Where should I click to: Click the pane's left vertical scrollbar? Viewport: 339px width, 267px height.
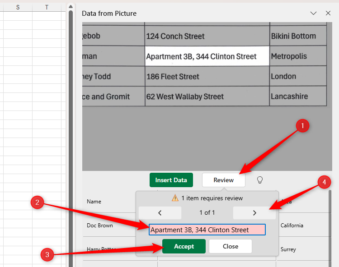71,135
